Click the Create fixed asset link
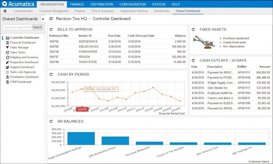The width and height of the screenshot is (273, 164). pos(234,42)
